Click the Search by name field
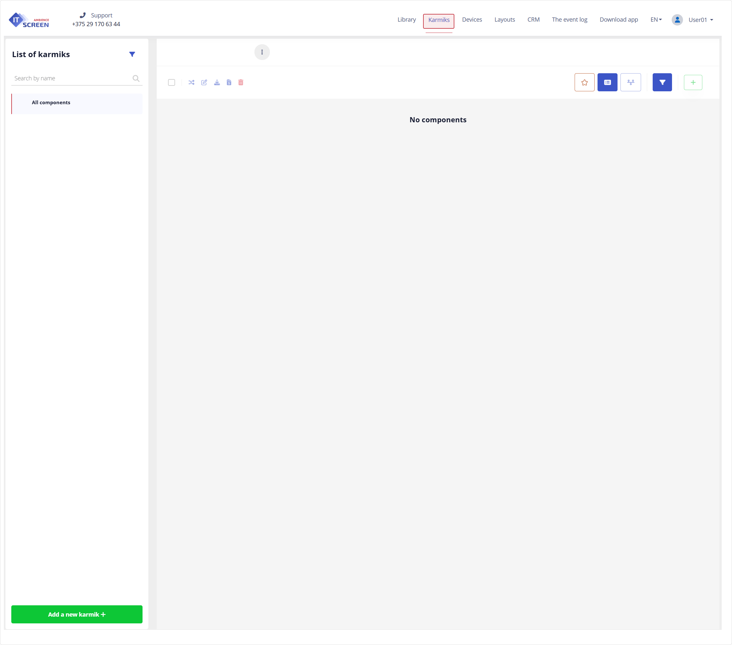 coord(72,78)
